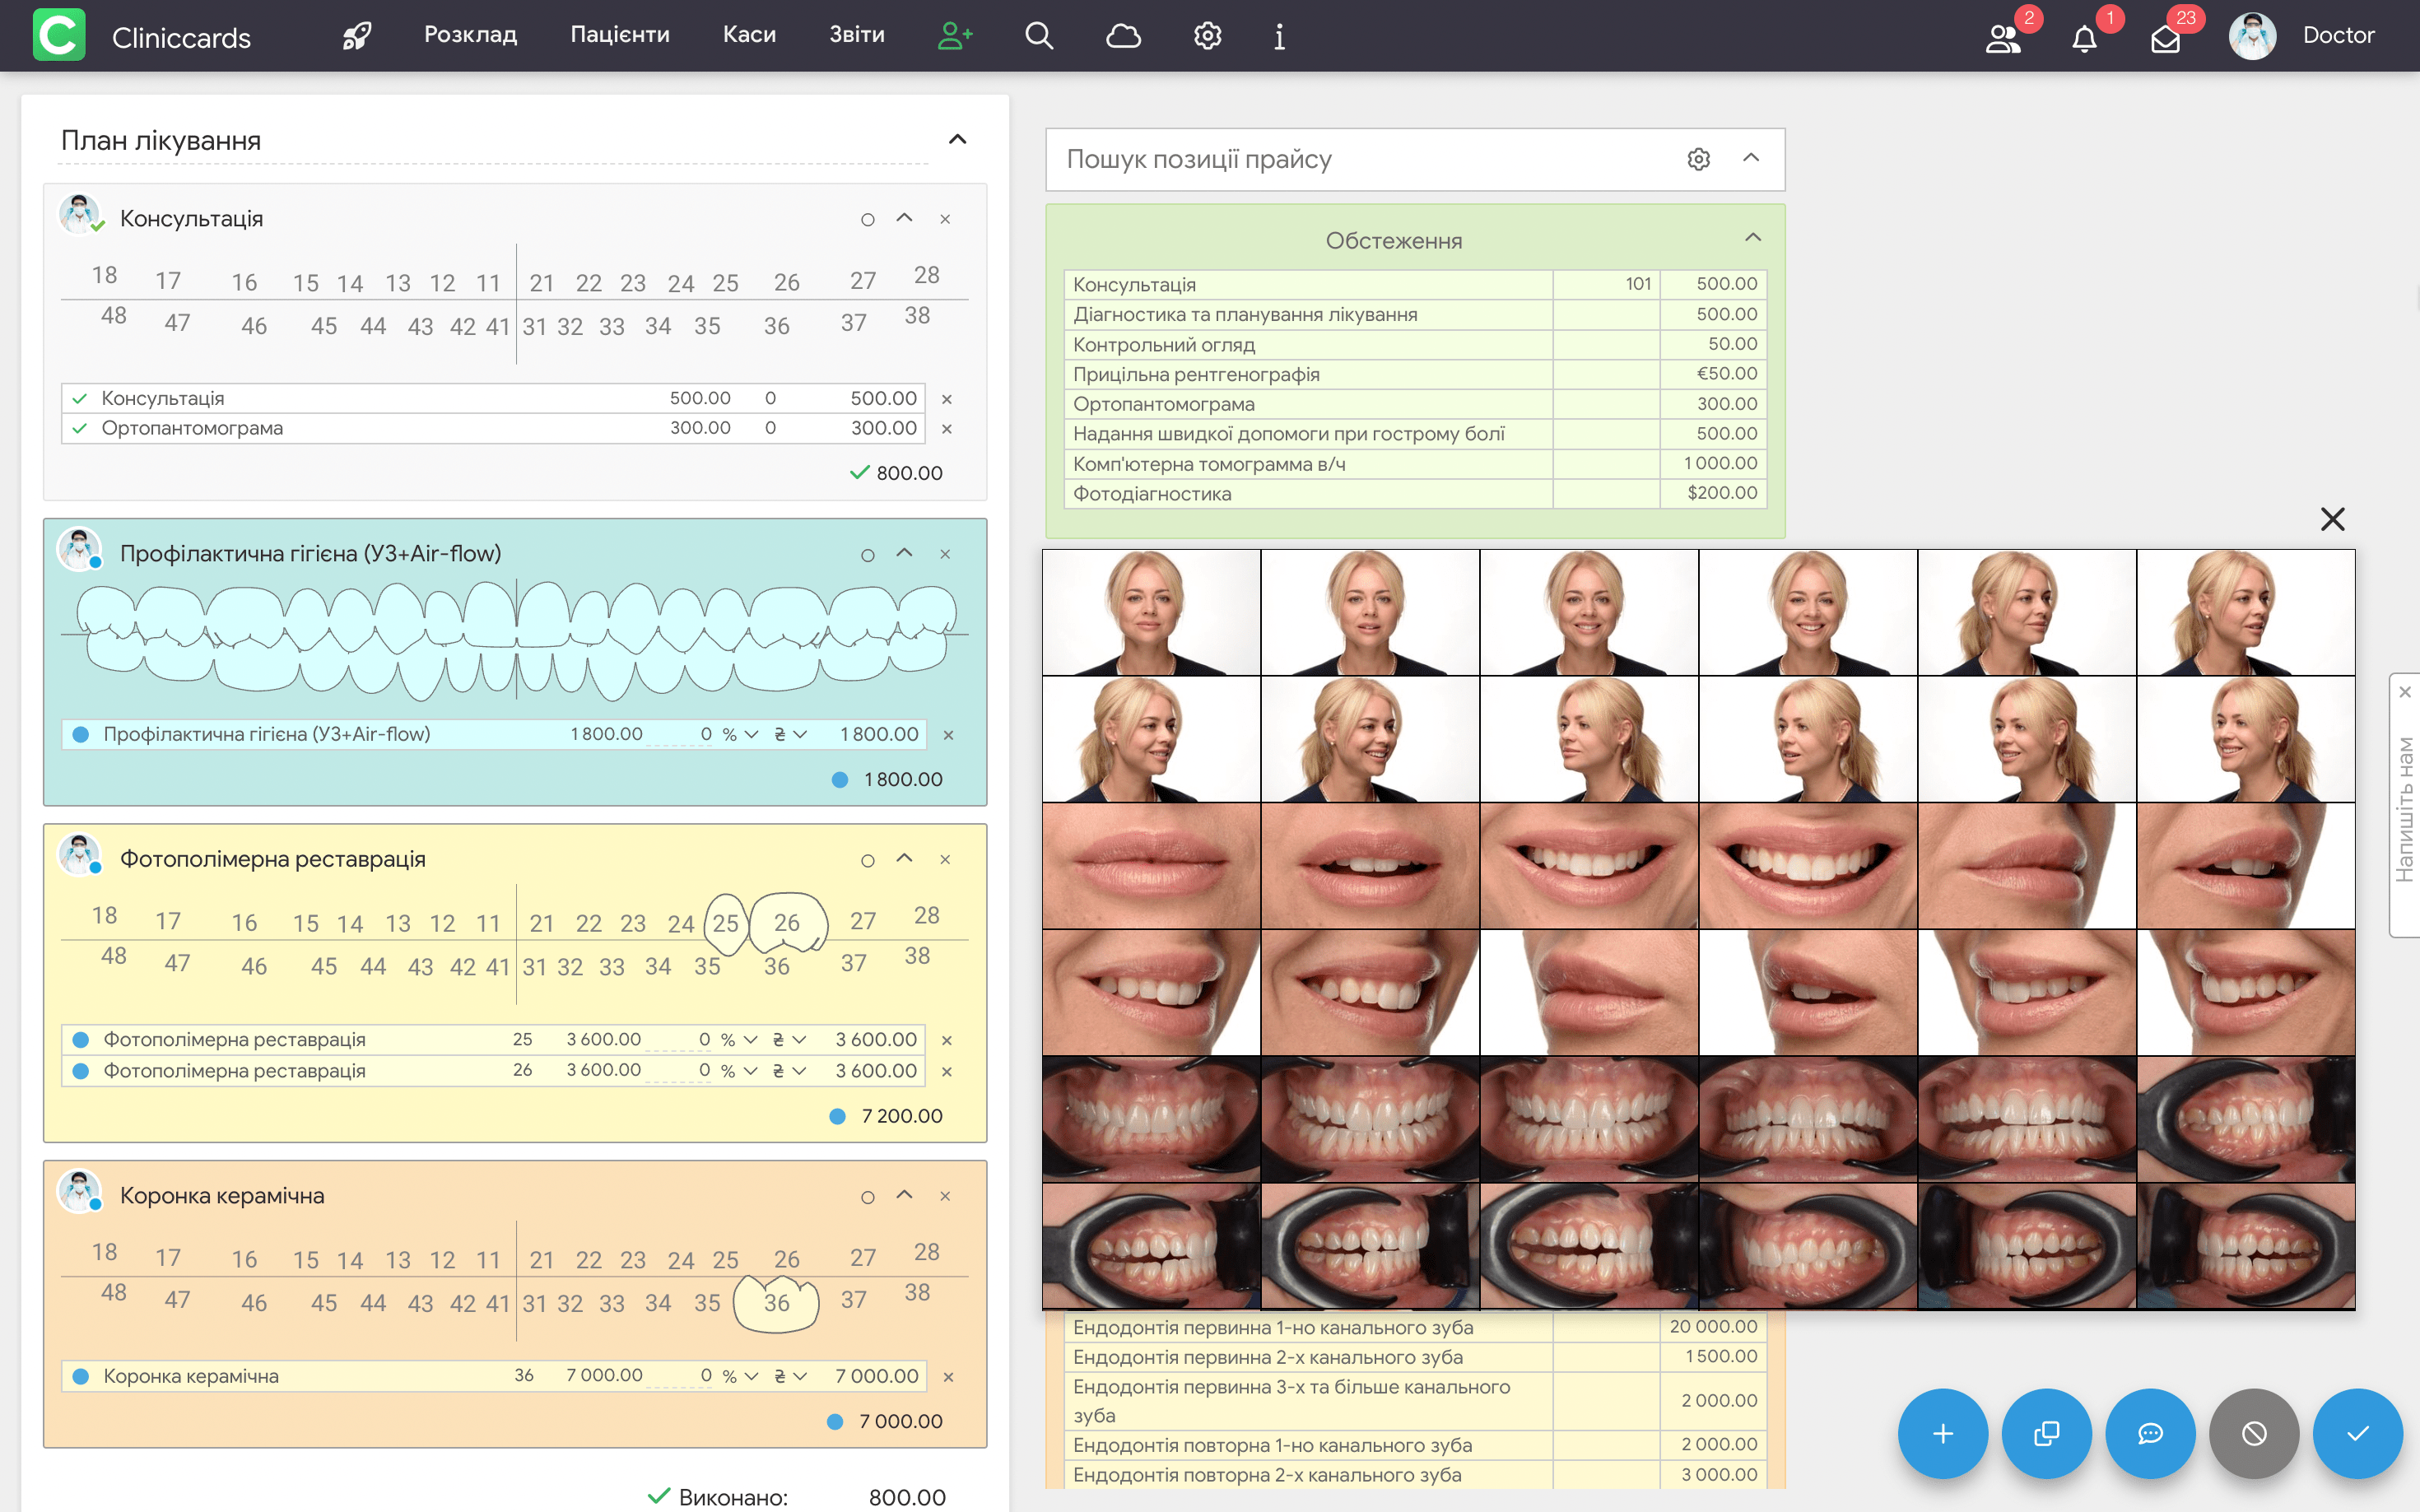2420x1512 pixels.
Task: Open the Розклад menu
Action: tap(470, 35)
